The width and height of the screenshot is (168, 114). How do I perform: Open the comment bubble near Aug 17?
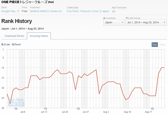(152, 109)
